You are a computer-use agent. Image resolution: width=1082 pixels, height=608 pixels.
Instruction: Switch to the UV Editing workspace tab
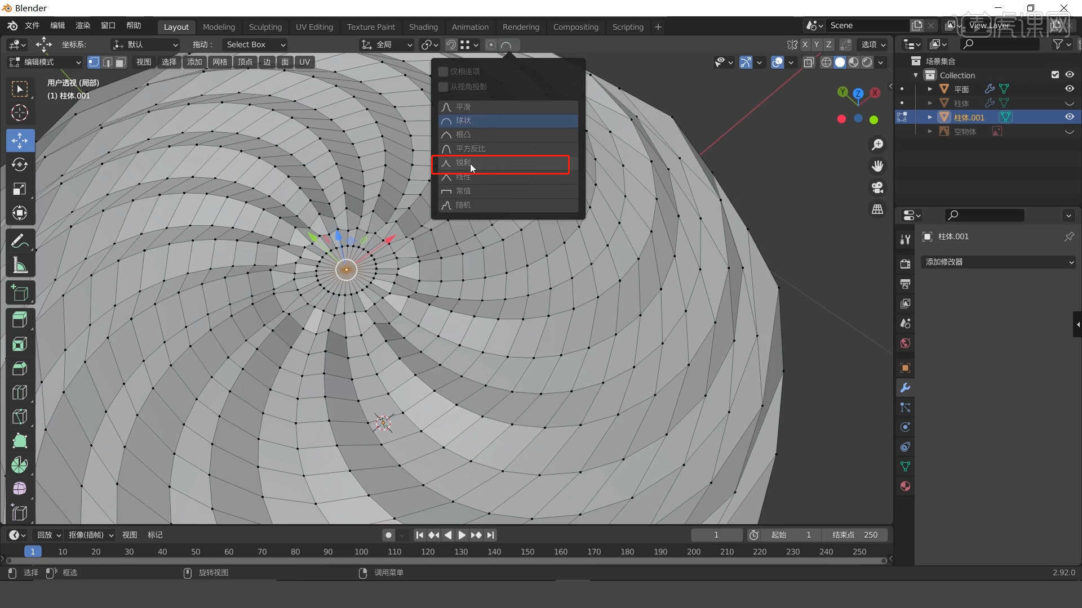tap(314, 26)
